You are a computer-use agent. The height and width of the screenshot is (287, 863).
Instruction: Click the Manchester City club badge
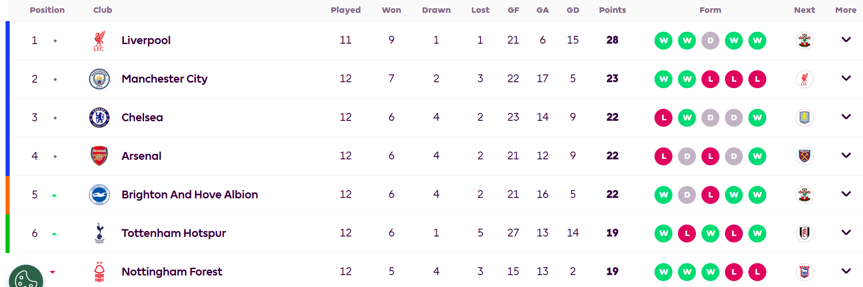click(99, 79)
